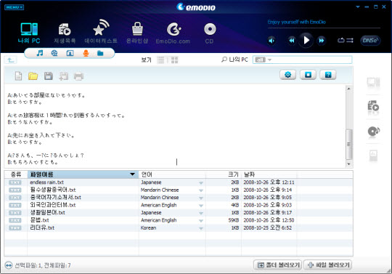Click the 파일 불러오기 button
This screenshot has height=274, width=392.
tap(327, 265)
